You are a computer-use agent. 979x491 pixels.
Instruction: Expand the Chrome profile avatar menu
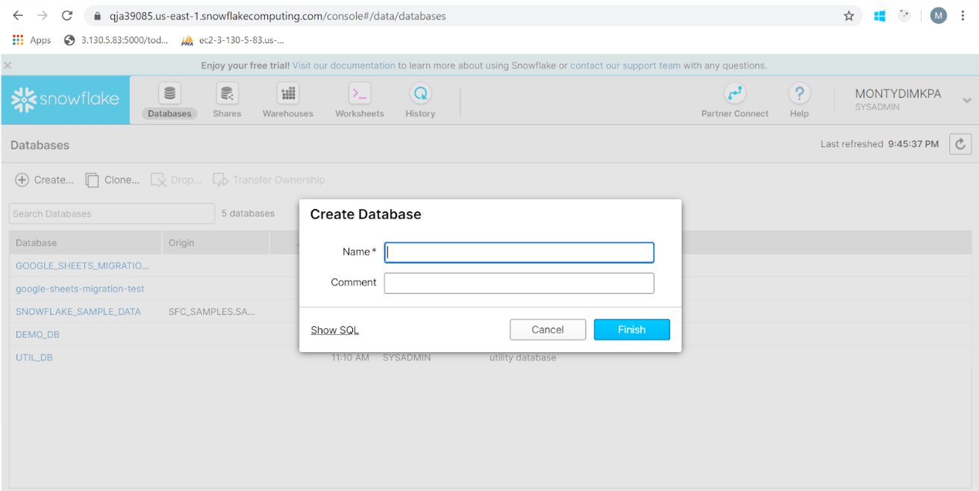[x=938, y=15]
